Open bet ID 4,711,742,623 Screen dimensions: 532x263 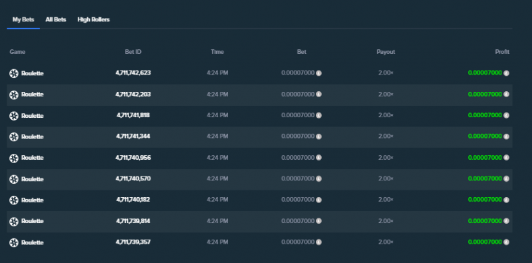coord(133,73)
